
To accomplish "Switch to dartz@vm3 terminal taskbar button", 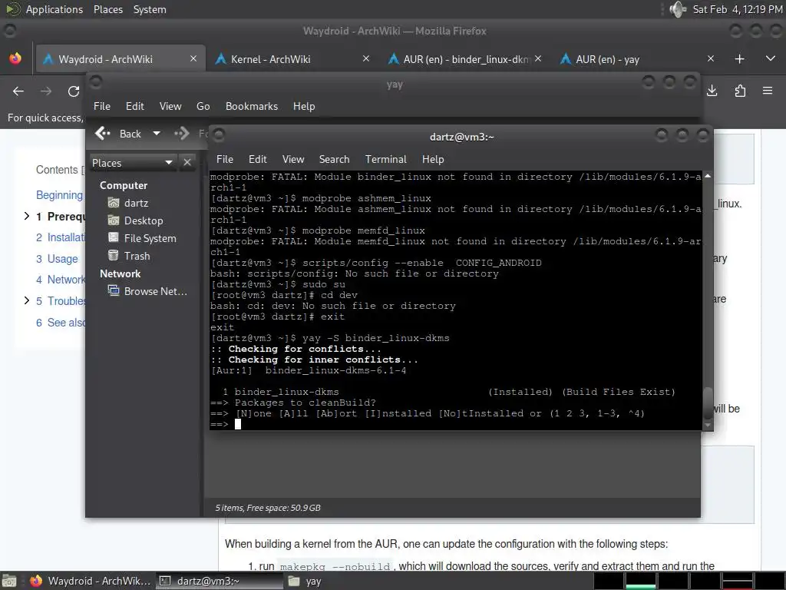I will [x=219, y=581].
